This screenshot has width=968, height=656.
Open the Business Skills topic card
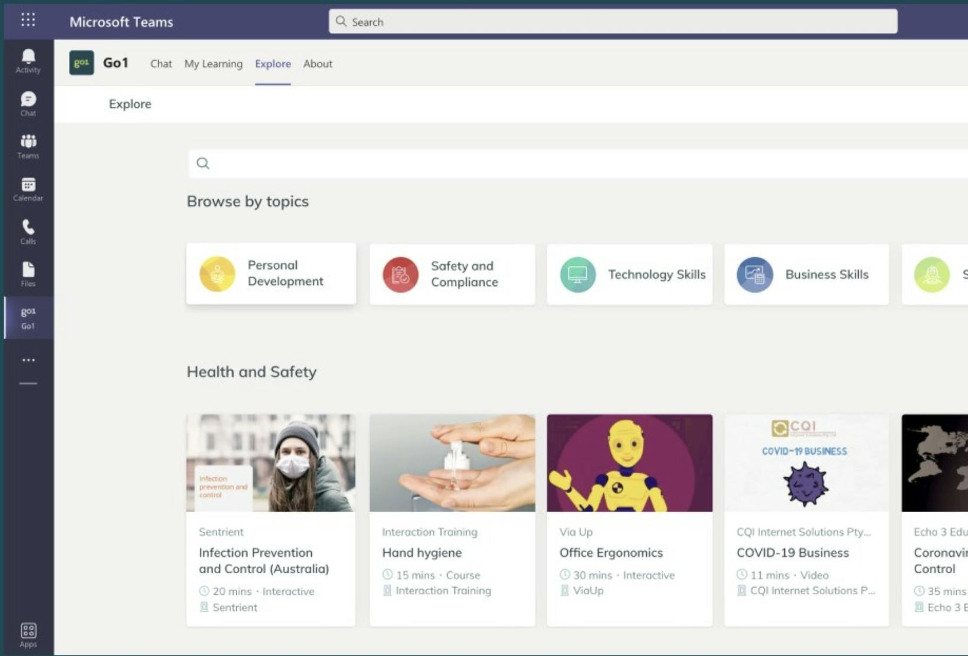[806, 274]
